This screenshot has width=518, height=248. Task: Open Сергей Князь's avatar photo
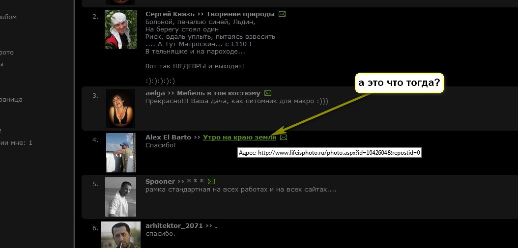120,29
